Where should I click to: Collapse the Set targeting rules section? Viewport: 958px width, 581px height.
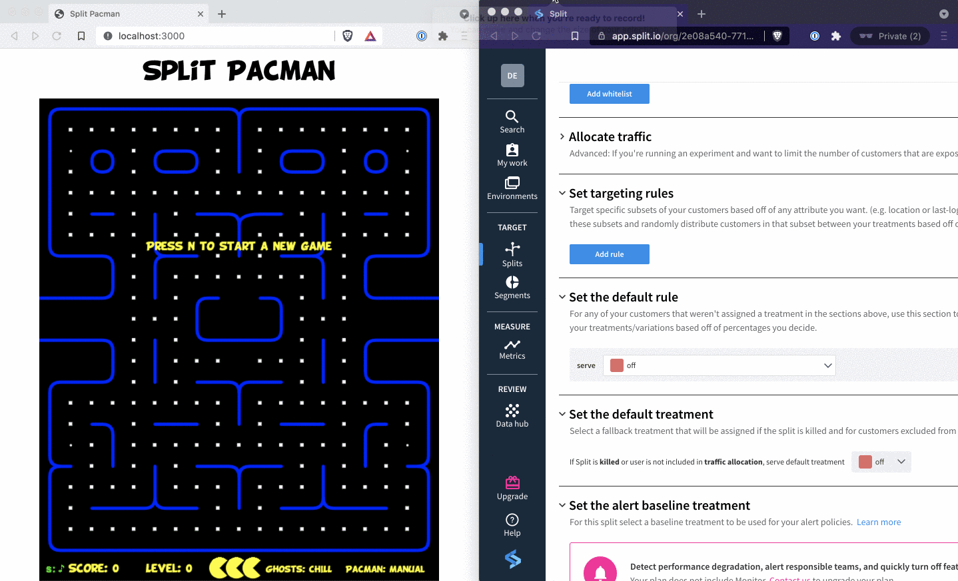pos(562,193)
